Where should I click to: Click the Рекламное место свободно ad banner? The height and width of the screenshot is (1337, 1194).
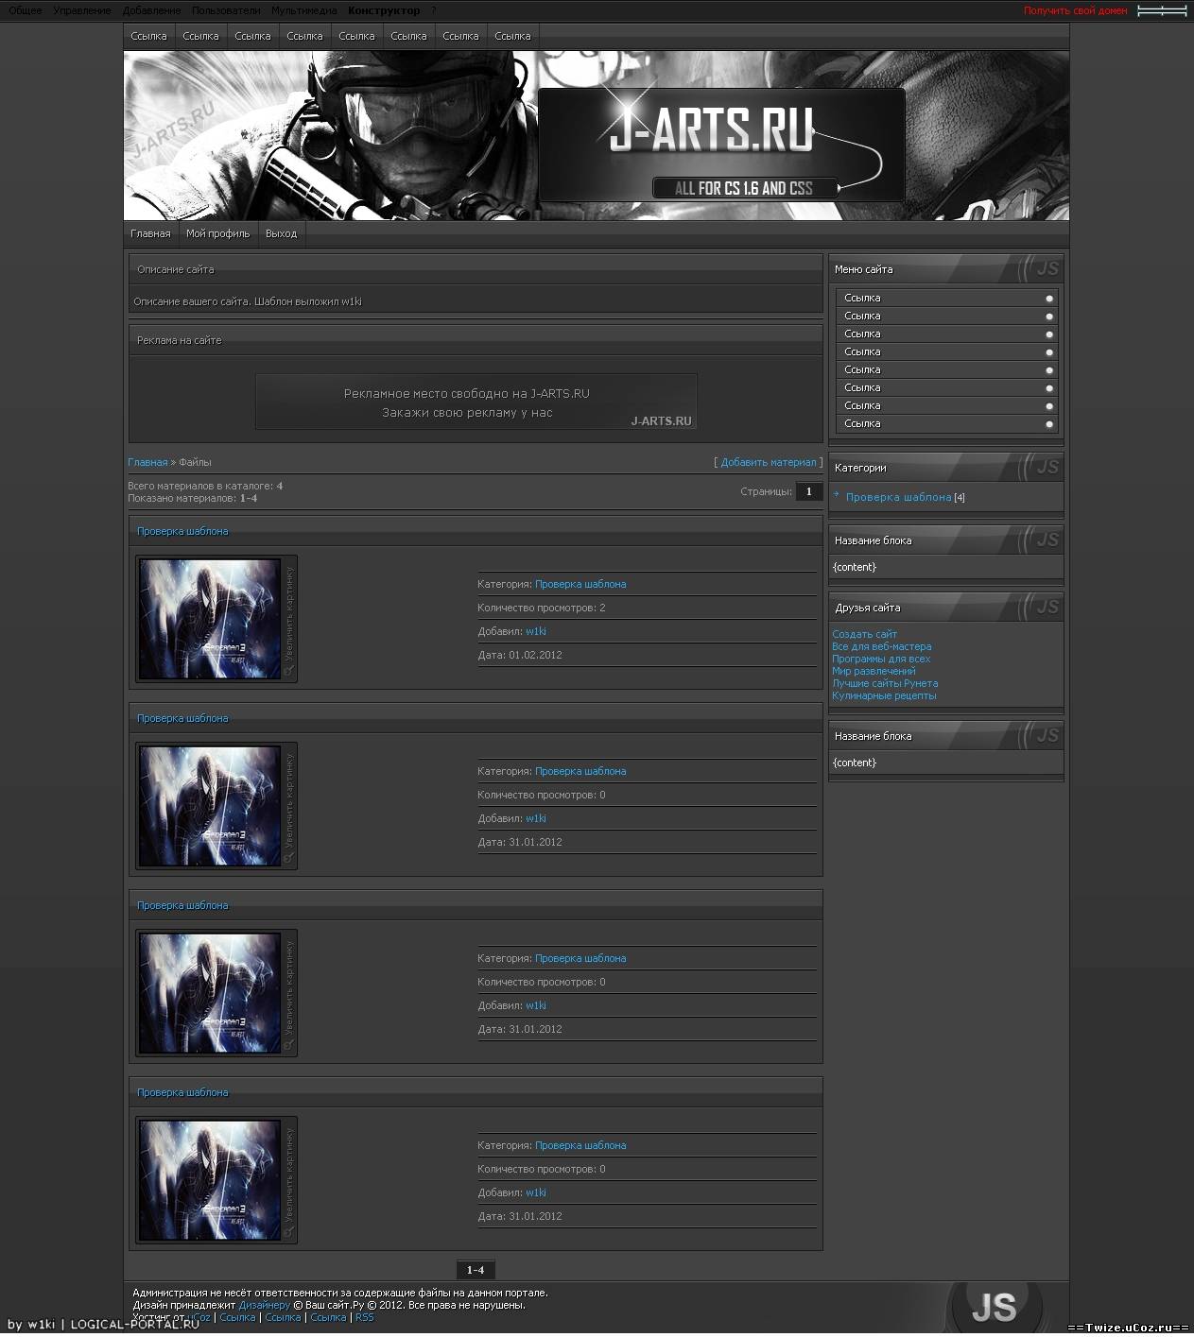coord(476,402)
